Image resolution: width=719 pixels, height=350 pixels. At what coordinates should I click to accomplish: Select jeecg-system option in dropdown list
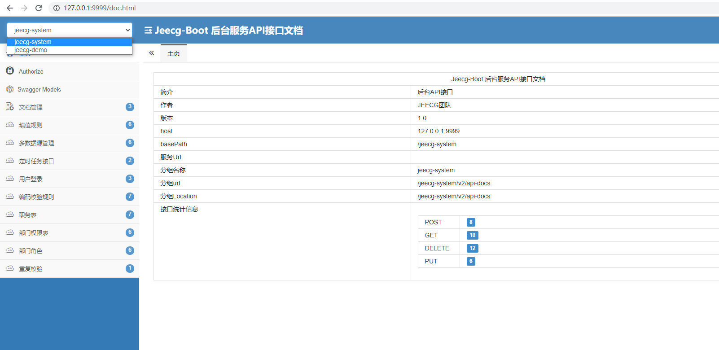tap(70, 42)
